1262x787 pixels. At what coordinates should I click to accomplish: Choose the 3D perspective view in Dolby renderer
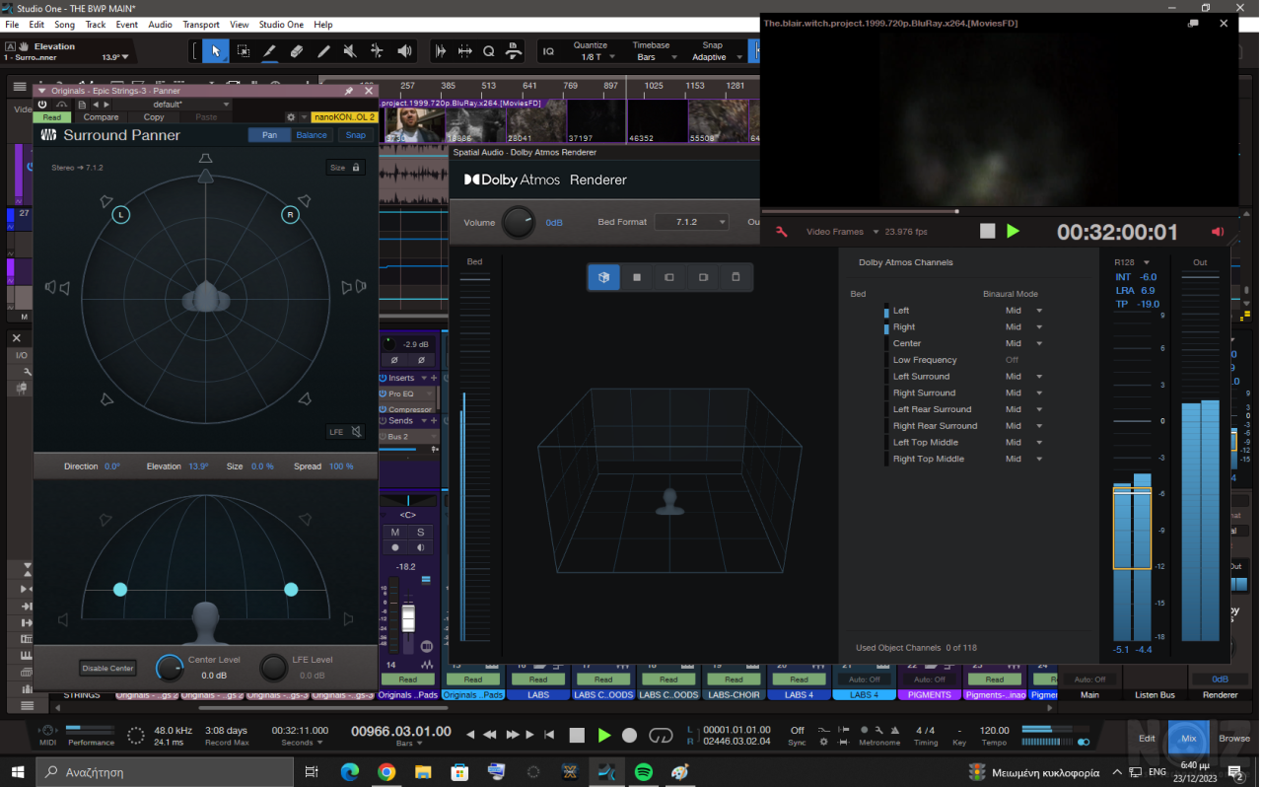click(x=603, y=278)
